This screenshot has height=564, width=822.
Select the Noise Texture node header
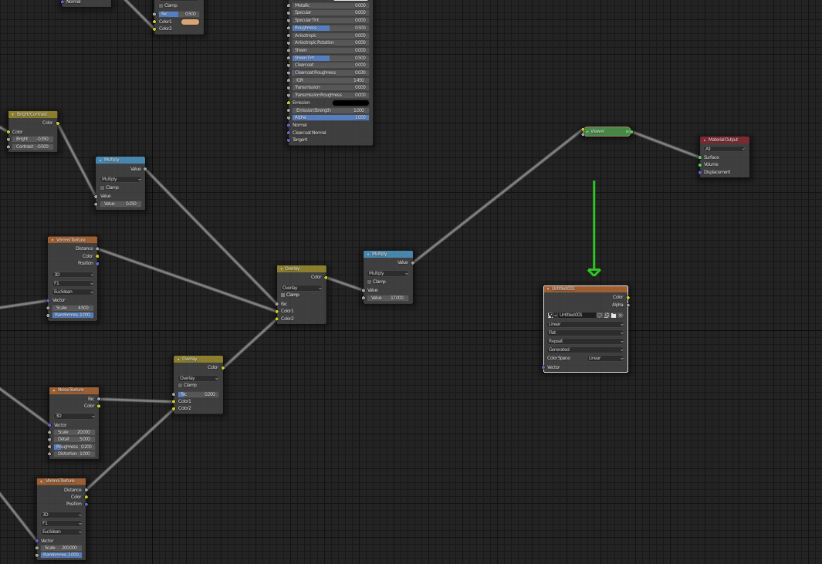74,390
